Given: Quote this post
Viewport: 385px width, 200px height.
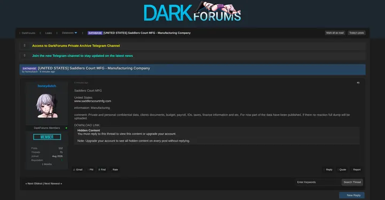Looking at the screenshot, I should coord(342,170).
